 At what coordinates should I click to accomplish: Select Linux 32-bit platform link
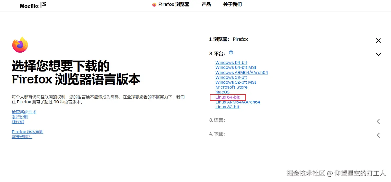(x=227, y=107)
